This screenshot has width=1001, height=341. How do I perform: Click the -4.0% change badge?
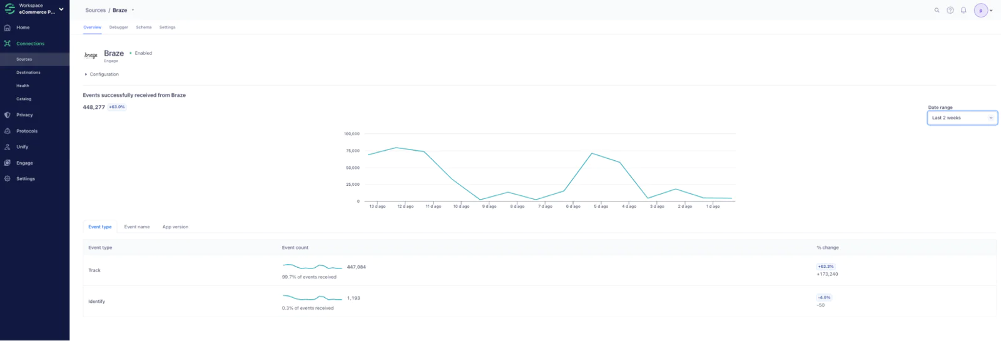tap(824, 298)
